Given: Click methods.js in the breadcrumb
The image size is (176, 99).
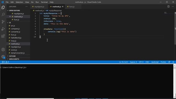Looking at the screenshot, I should pos(39,10).
